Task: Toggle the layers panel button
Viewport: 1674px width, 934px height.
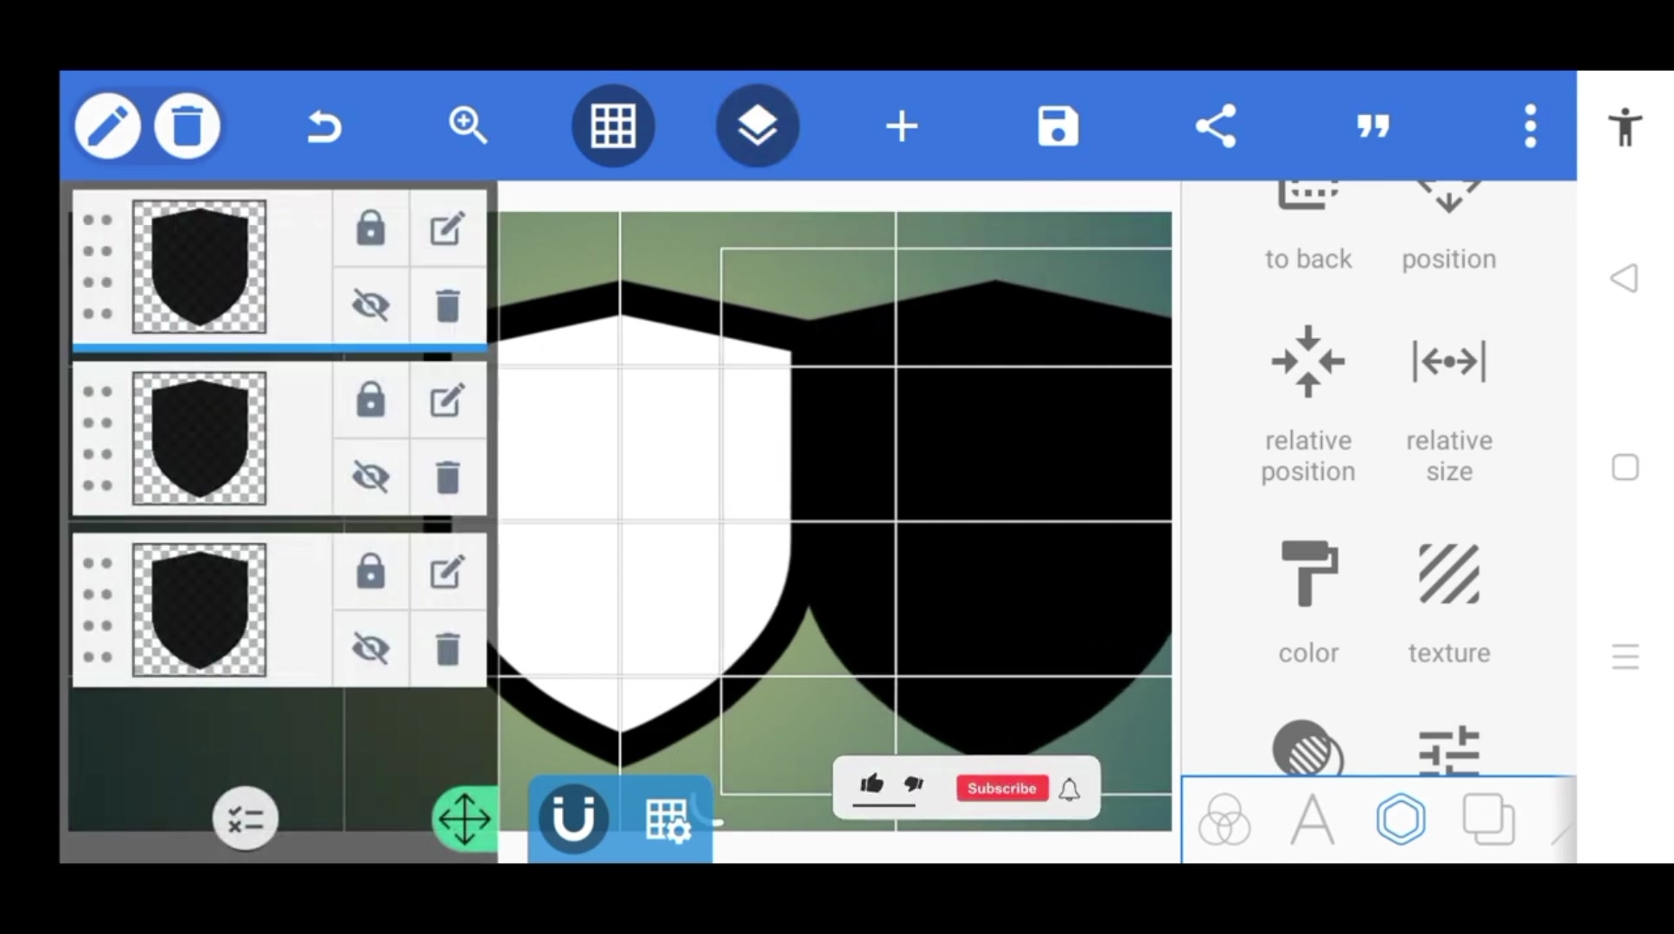Action: pos(757,126)
